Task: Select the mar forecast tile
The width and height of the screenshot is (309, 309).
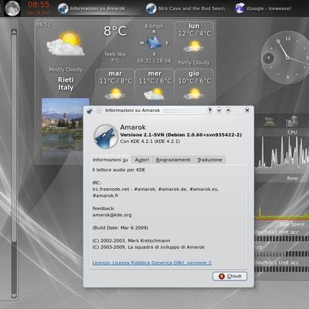Action: point(115,87)
